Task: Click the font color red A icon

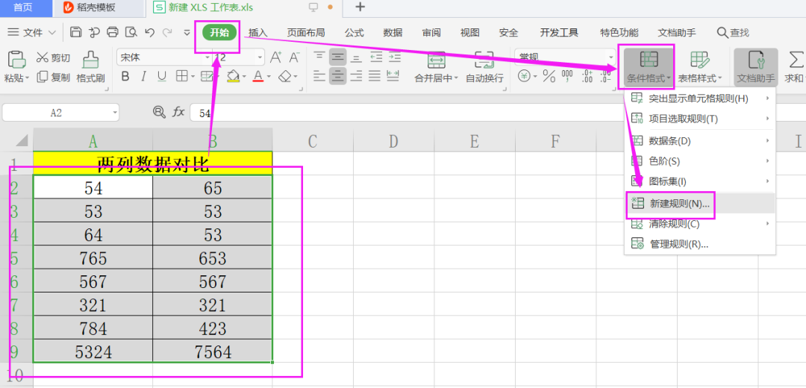Action: tap(257, 76)
